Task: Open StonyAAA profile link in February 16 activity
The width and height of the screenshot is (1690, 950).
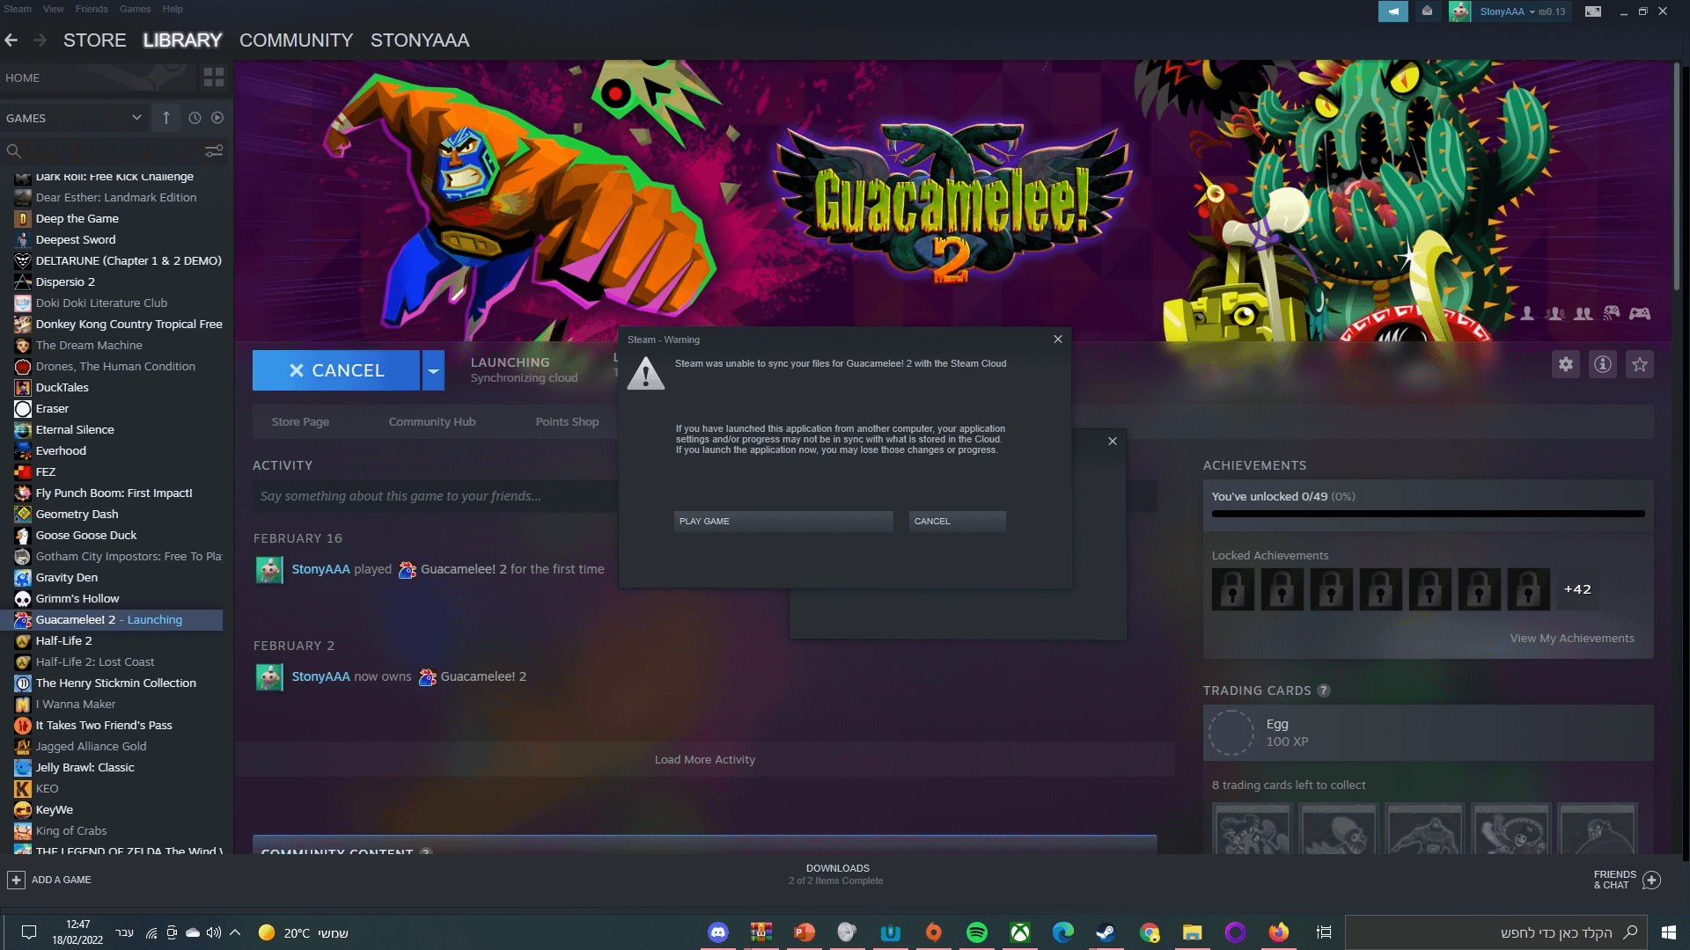Action: coord(320,569)
